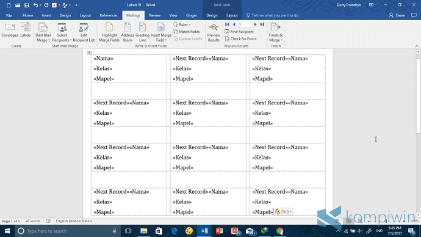Open Table Tools Design tab
Viewport: 421px width, 237px height.
212,15
